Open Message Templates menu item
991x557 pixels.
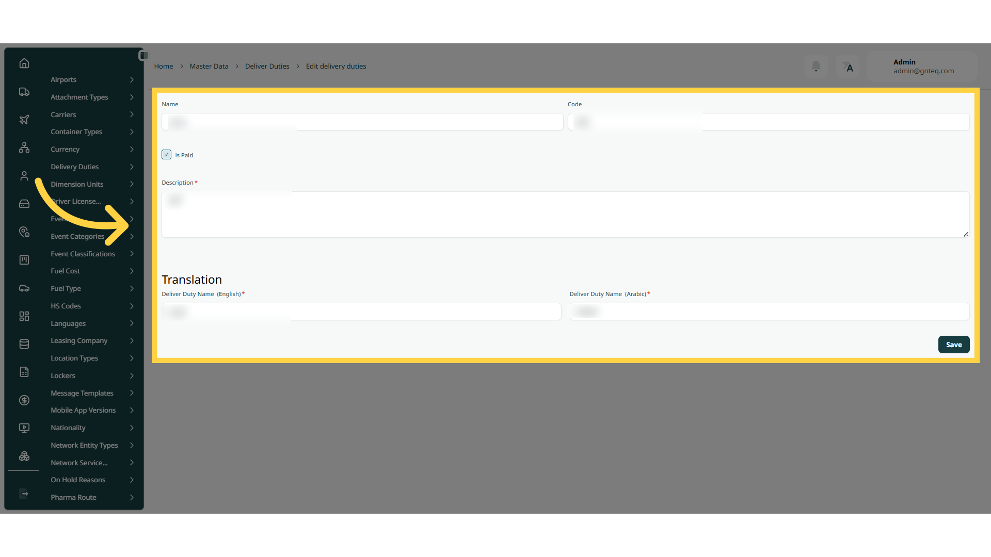pyautogui.click(x=92, y=393)
